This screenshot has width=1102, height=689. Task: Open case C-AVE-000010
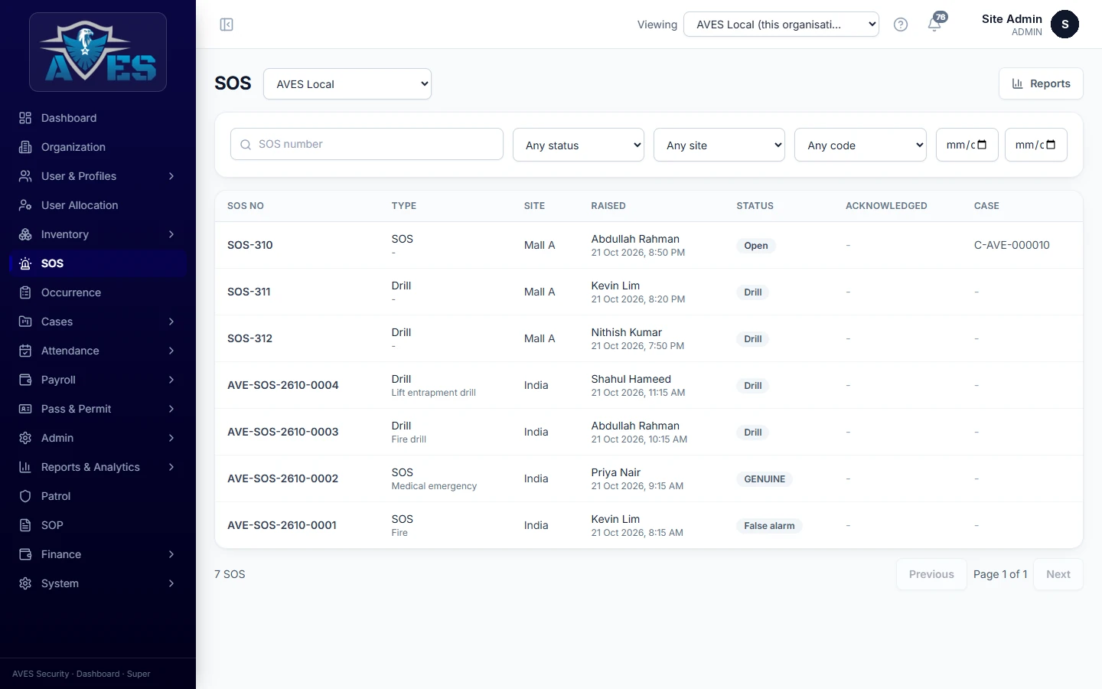pos(1012,245)
